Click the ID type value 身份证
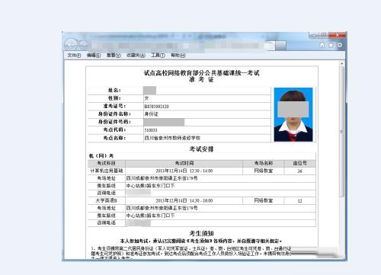The height and width of the screenshot is (275, 381). point(152,114)
